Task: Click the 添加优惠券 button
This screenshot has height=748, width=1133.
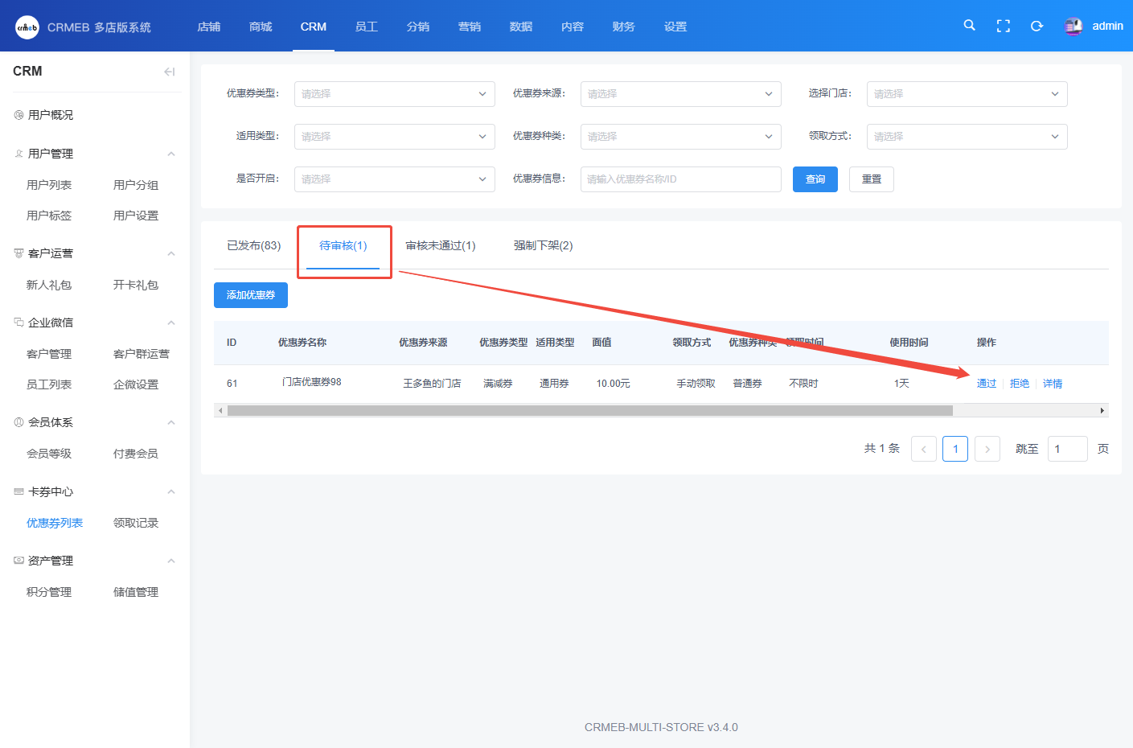Action: [250, 295]
